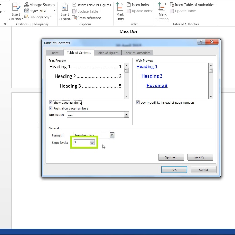
Task: Open the Formats dropdown
Action: (x=112, y=135)
